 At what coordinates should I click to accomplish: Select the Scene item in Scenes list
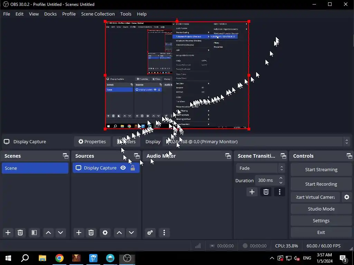tap(35, 168)
